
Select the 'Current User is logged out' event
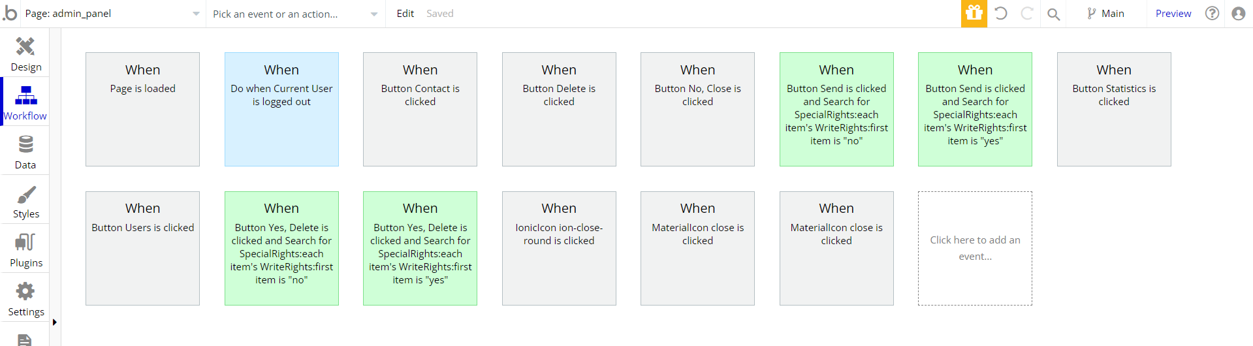pyautogui.click(x=281, y=109)
